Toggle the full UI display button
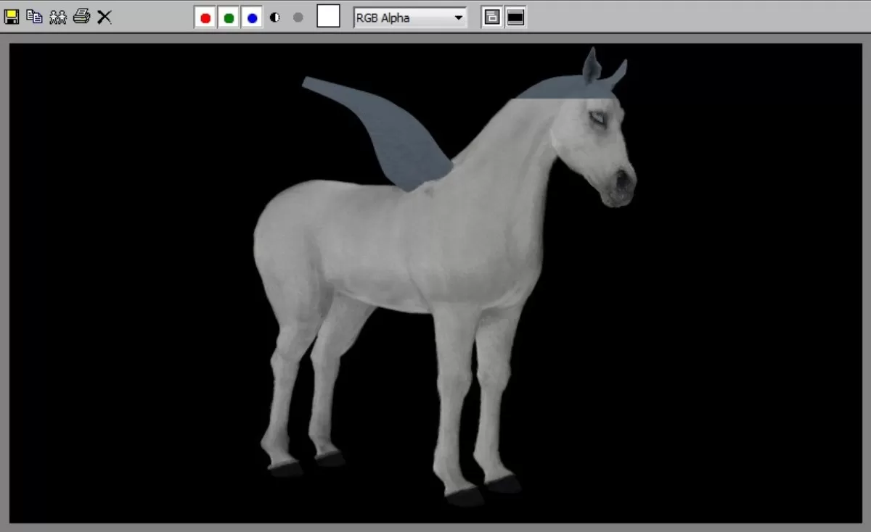 tap(515, 16)
